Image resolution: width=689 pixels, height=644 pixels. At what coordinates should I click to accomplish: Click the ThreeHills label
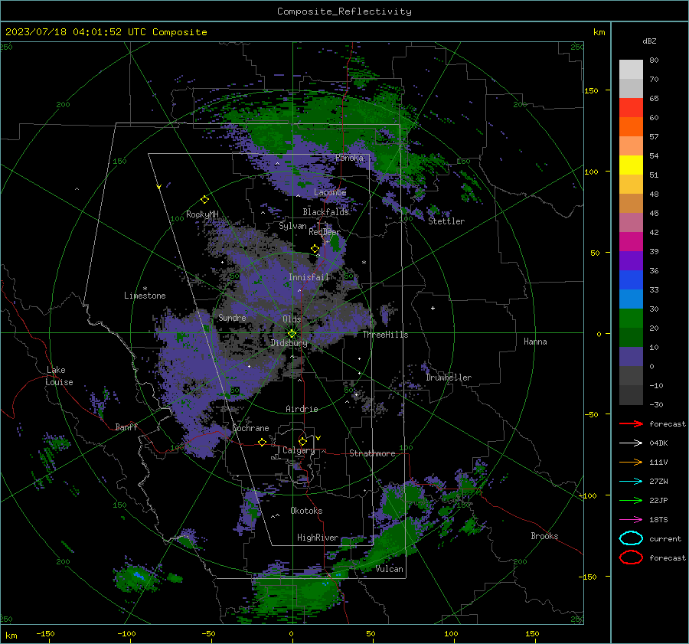coord(385,335)
